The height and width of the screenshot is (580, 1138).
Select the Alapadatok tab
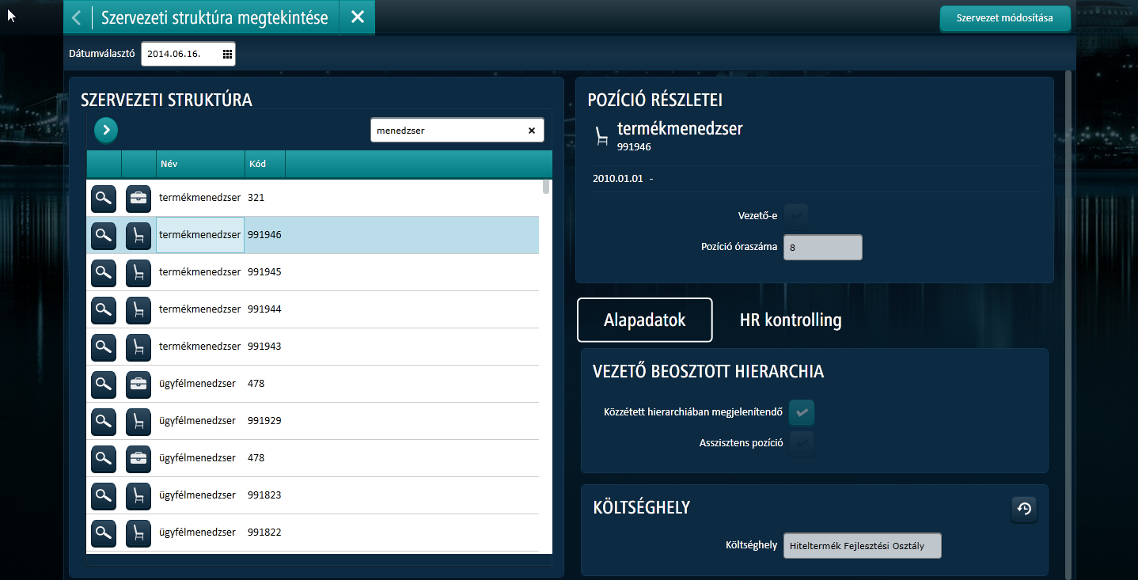[645, 320]
